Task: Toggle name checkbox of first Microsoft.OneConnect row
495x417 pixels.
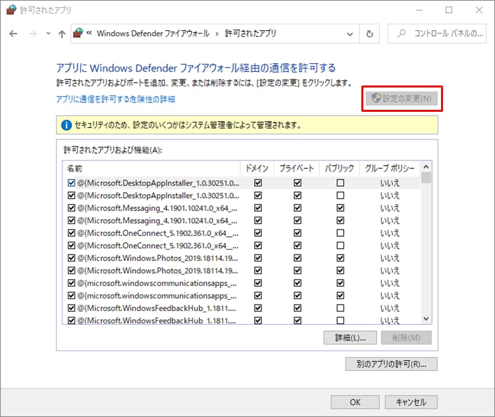Action: coord(71,233)
